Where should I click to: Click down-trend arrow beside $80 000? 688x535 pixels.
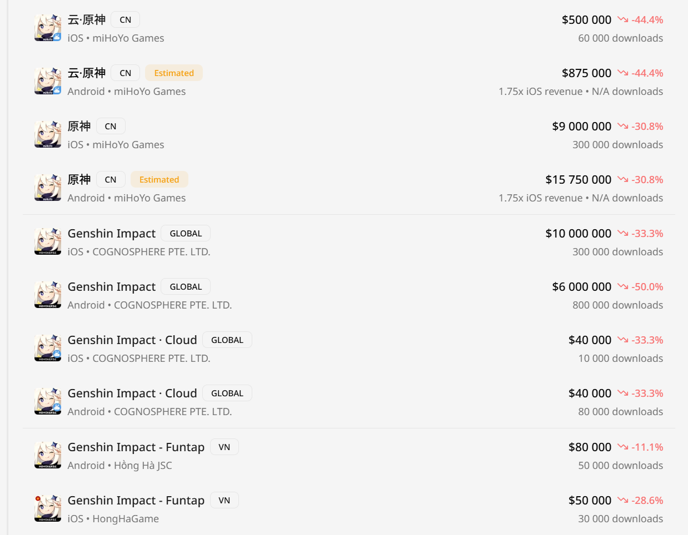coord(622,447)
